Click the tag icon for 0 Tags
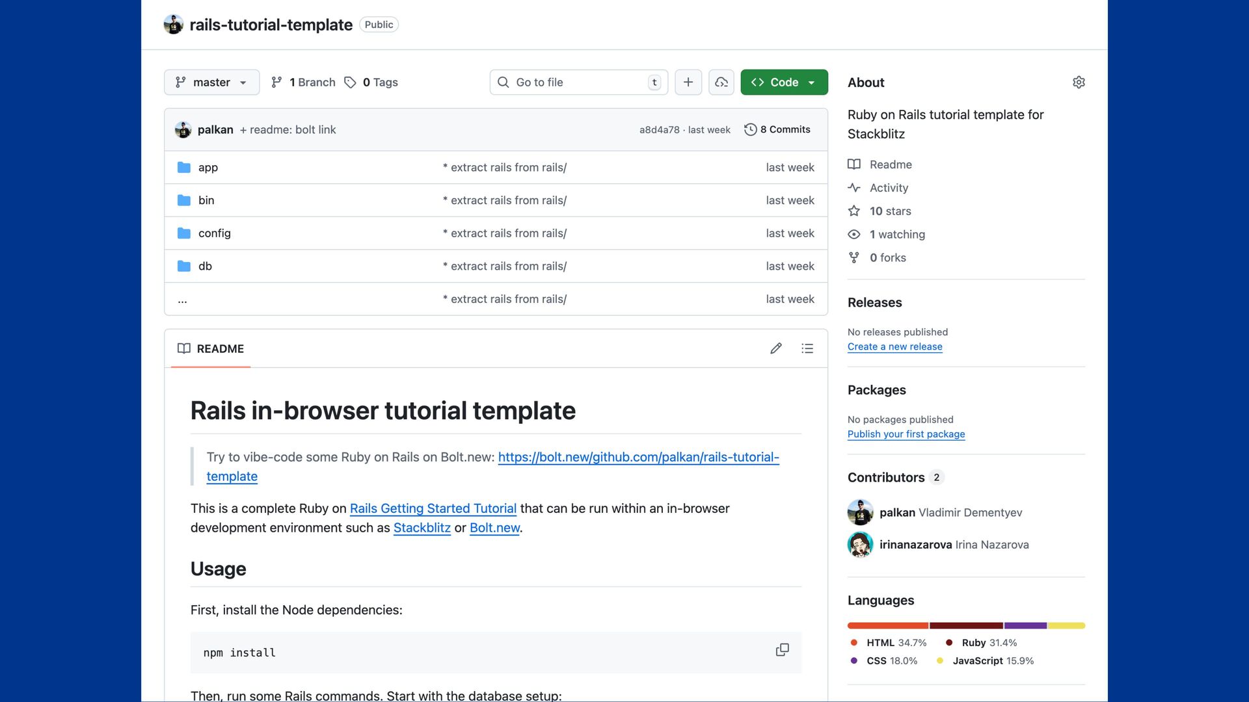Image resolution: width=1249 pixels, height=702 pixels. (x=350, y=83)
